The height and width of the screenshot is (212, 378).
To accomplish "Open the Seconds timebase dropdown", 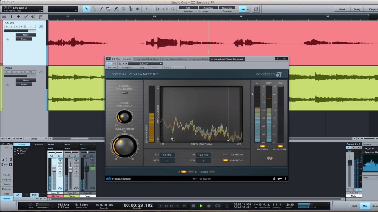I will (227, 8).
